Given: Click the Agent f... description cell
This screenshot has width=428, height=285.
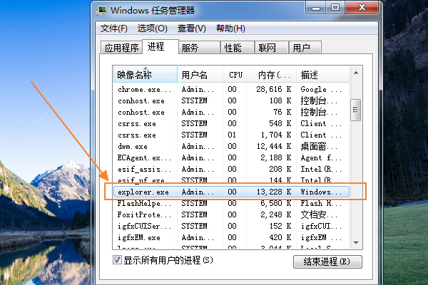Looking at the screenshot, I should point(321,158).
